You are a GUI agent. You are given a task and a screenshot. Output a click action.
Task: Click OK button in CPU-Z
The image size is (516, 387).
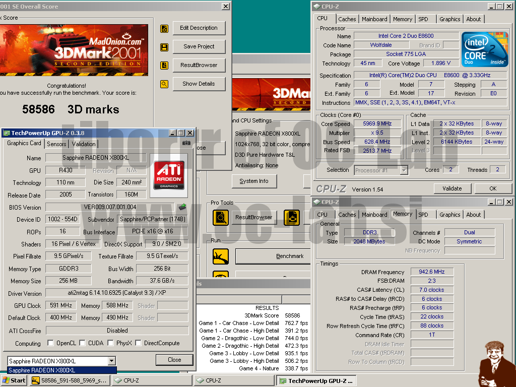click(x=493, y=188)
